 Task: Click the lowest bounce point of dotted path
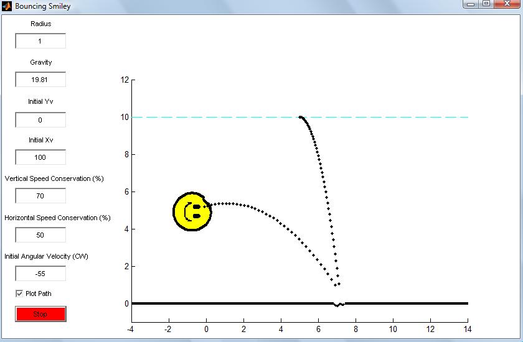coord(336,285)
